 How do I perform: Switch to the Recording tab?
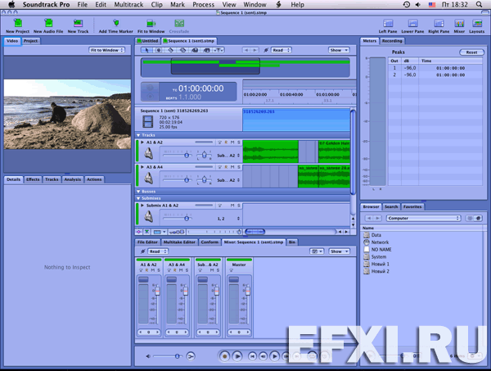(392, 41)
